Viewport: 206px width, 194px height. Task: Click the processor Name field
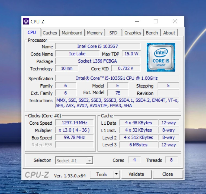point(98,47)
